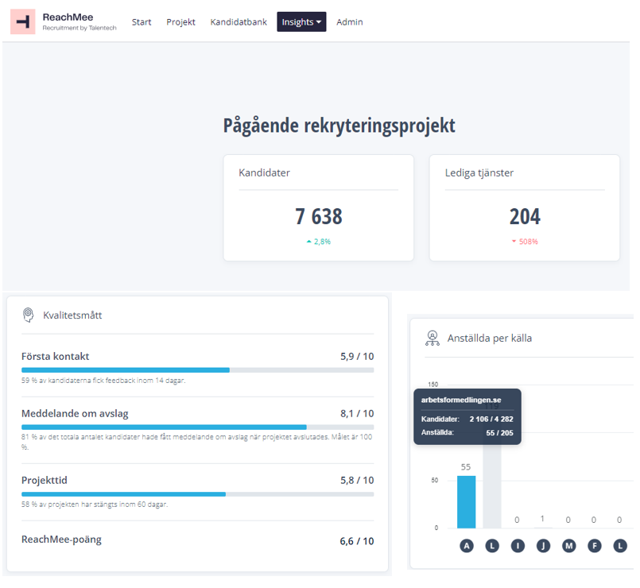This screenshot has width=640, height=588.
Task: Click the Pågående rekryteringsprojekt heading
Action: [x=339, y=126]
